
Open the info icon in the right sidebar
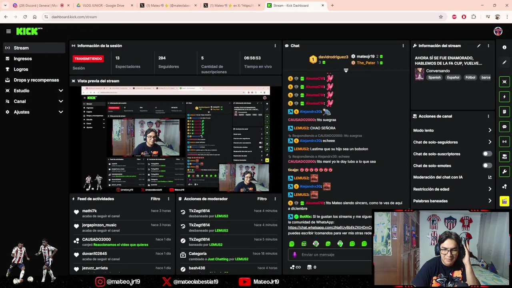(x=504, y=47)
